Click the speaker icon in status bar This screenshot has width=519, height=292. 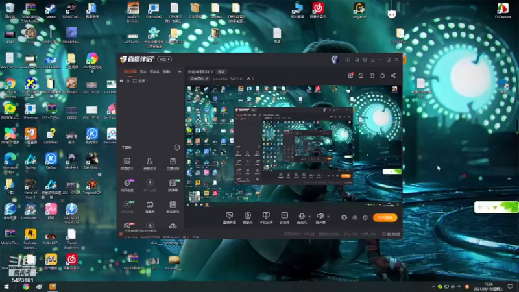(121, 234)
